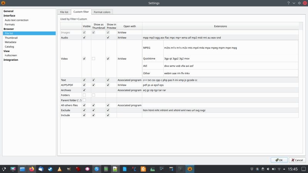Screen dimensions: 308x173
Task: Select the Custom filter tab
Action: 81,12
